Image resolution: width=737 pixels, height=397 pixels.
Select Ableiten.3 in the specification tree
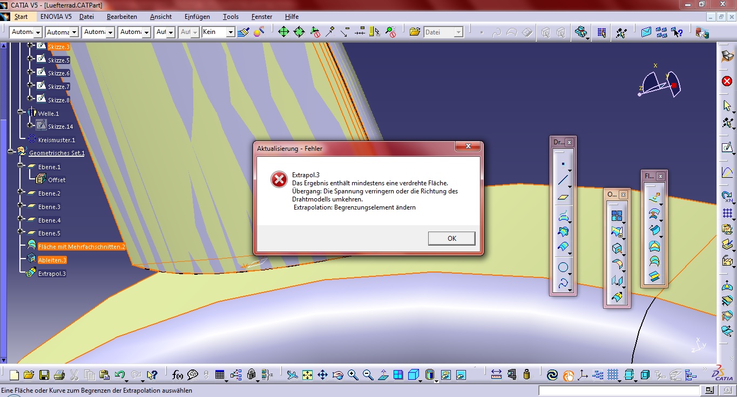click(52, 260)
